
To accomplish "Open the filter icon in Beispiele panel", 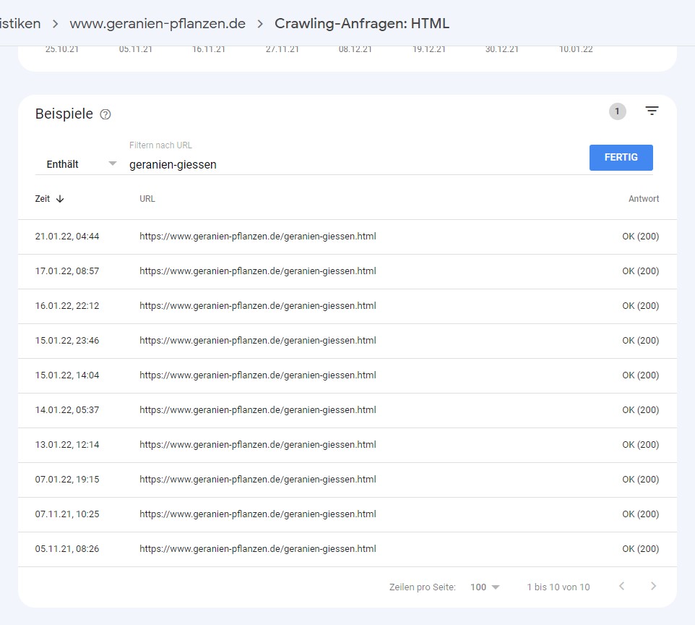I will click(x=652, y=111).
